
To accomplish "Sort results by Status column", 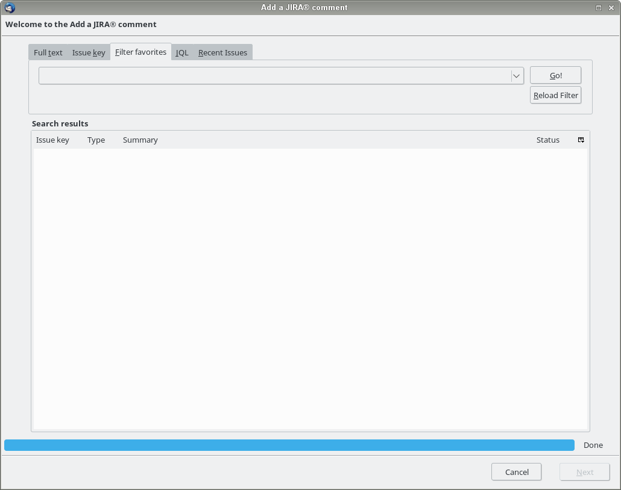I will (547, 140).
